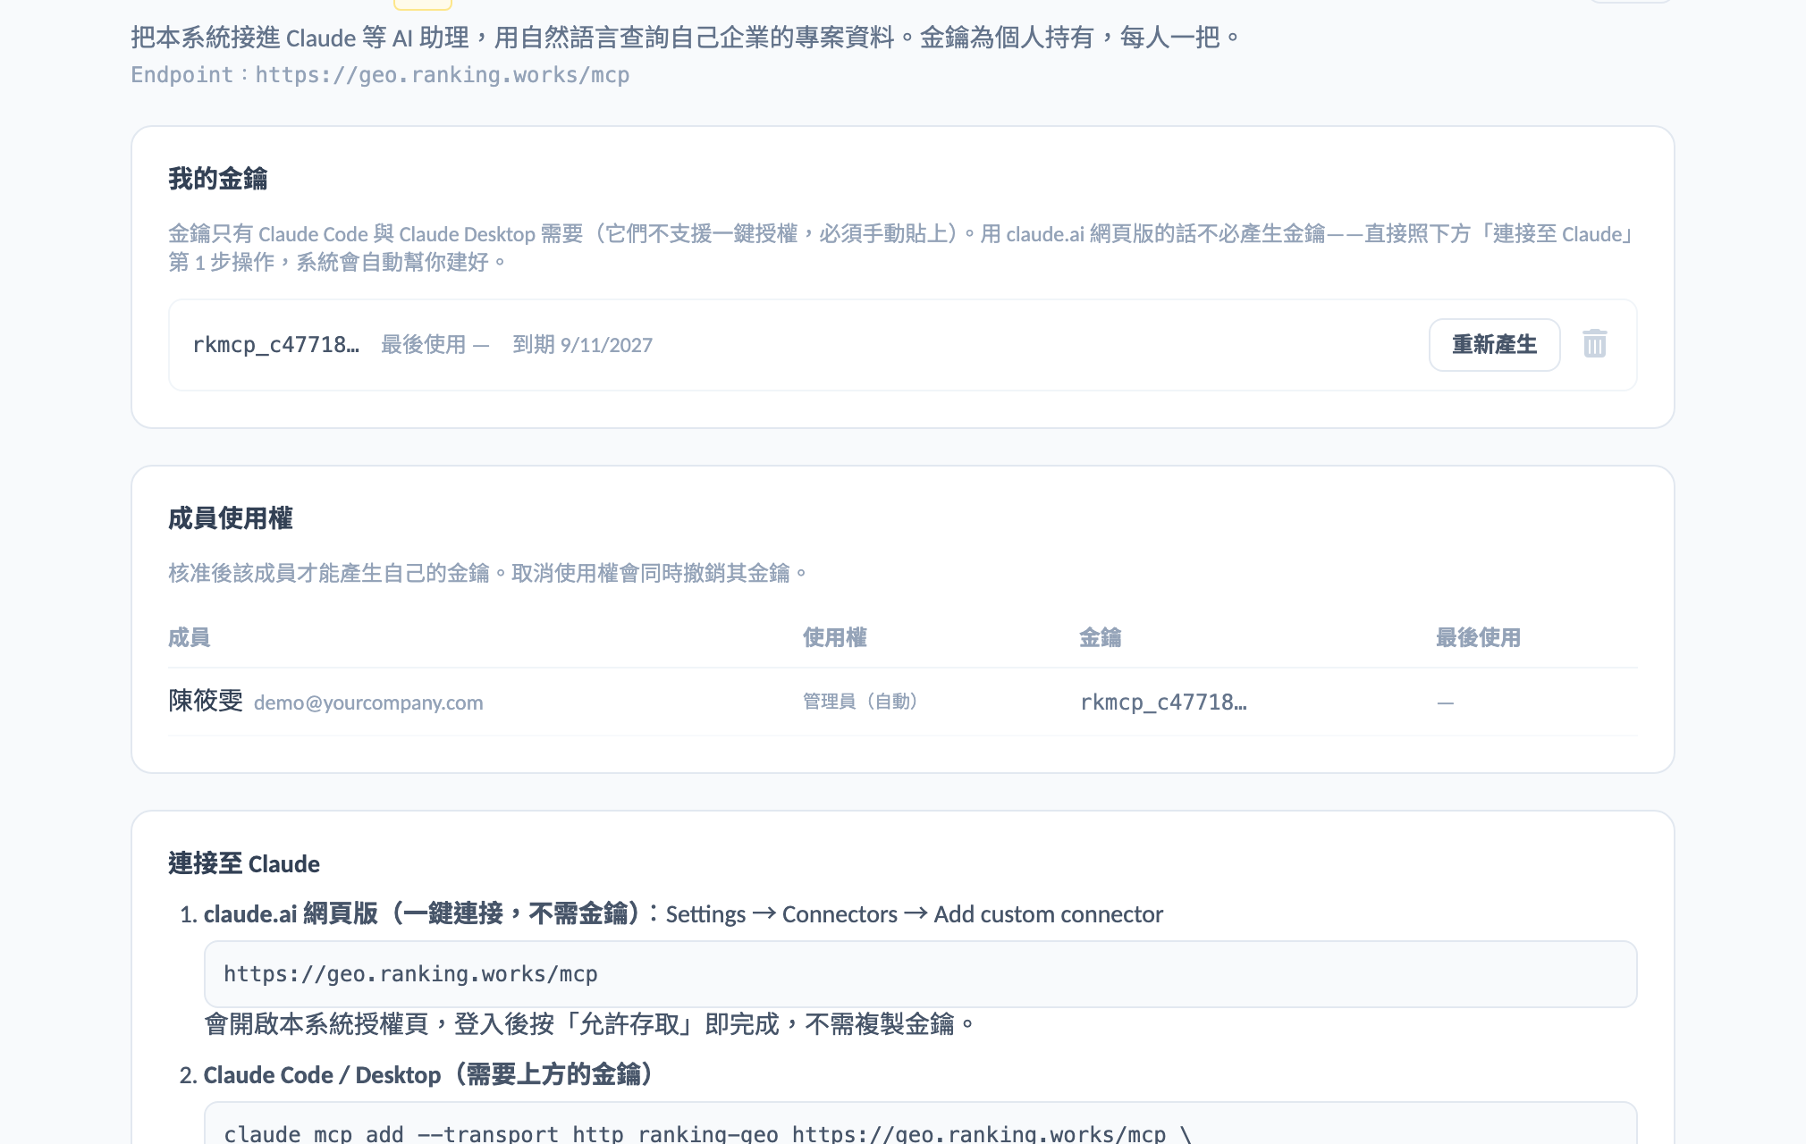This screenshot has width=1806, height=1144.
Task: Click the 我的金鑰 heading
Action: (217, 179)
